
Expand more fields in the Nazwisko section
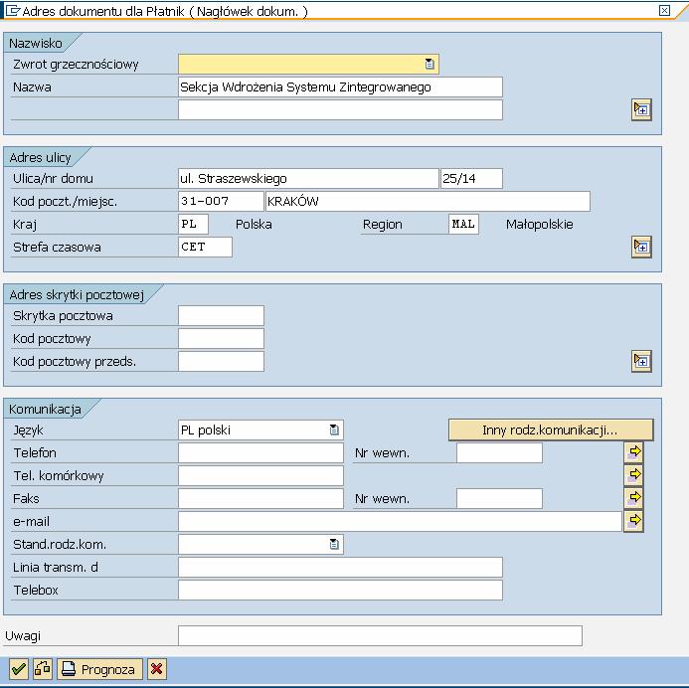[x=641, y=109]
